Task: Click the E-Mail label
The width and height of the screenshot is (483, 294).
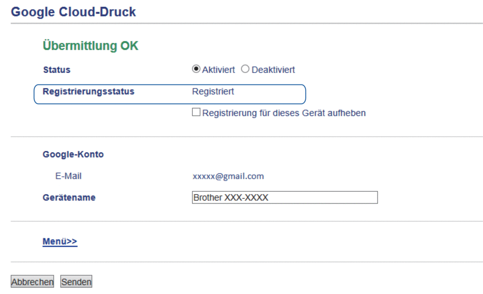Action: click(x=69, y=176)
